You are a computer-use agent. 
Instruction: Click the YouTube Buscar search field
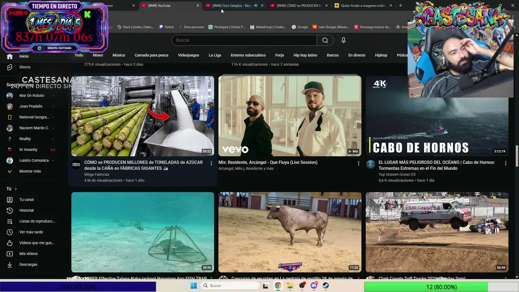244,40
